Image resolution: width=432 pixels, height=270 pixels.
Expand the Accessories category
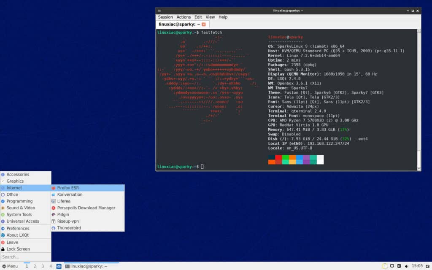pos(26,174)
